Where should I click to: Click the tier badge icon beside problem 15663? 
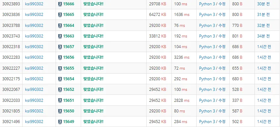(x=60, y=36)
